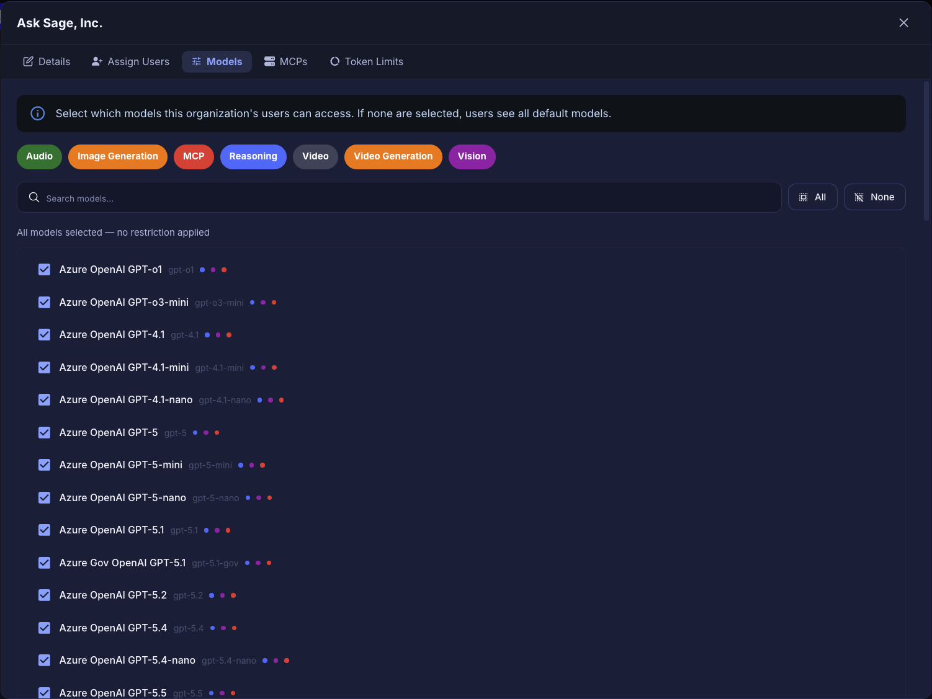This screenshot has width=932, height=699.
Task: Disable Azure OpenAI GPT-5-nano checkbox
Action: click(x=44, y=497)
